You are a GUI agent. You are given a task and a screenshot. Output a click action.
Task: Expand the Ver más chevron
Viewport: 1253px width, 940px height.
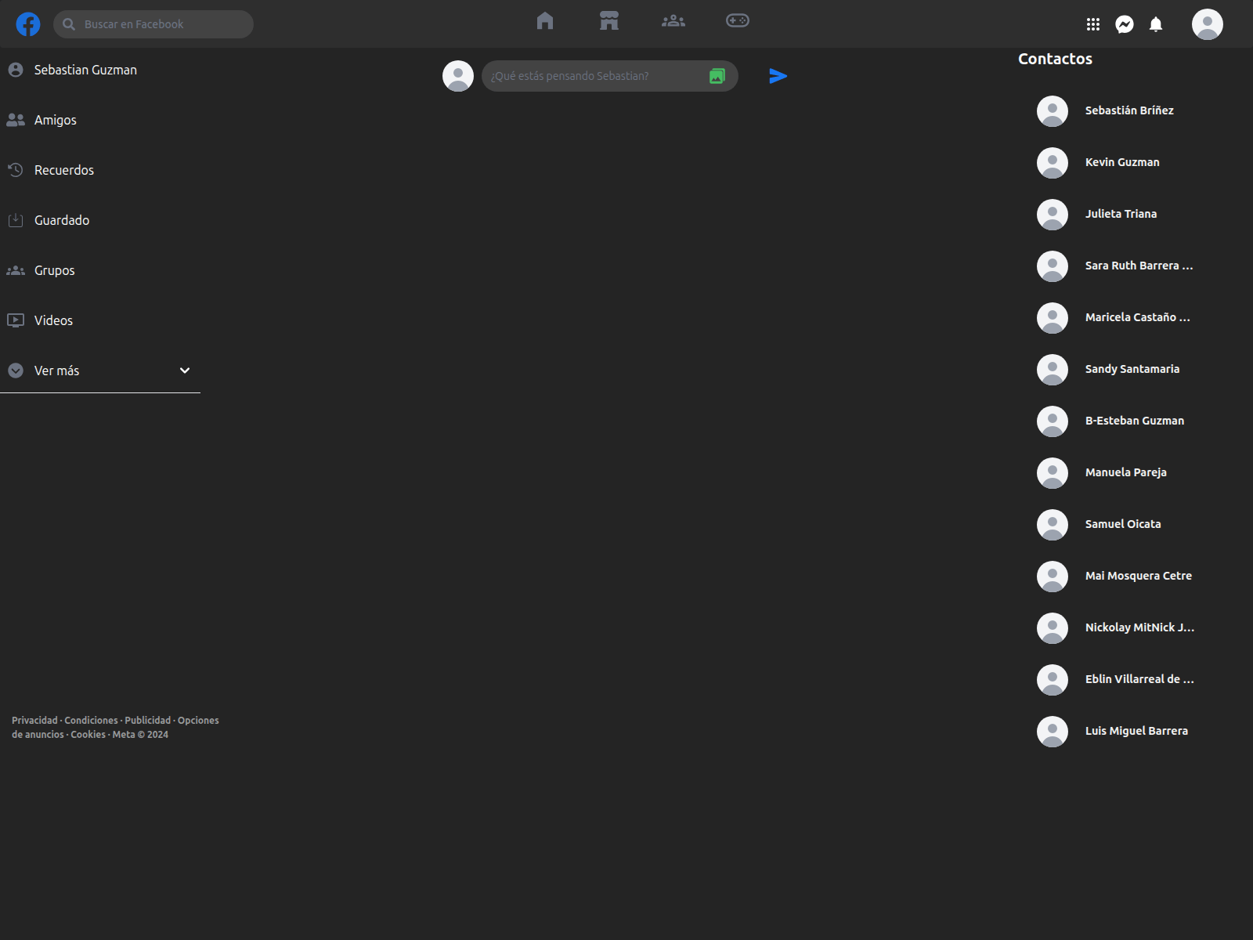[185, 371]
